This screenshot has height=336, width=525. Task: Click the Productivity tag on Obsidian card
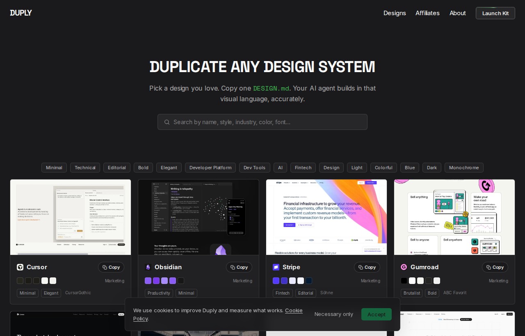(159, 293)
